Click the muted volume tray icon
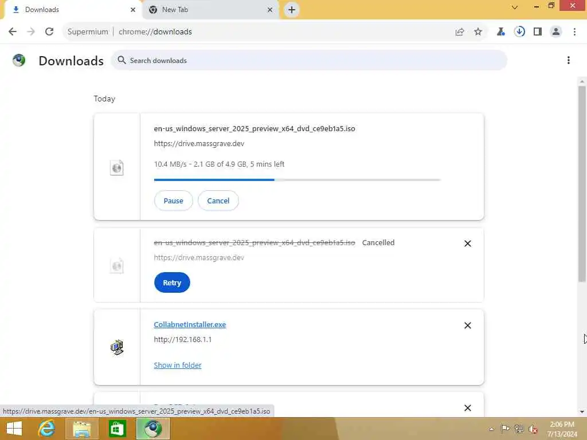Screen dimensions: 587x440 click(533, 429)
